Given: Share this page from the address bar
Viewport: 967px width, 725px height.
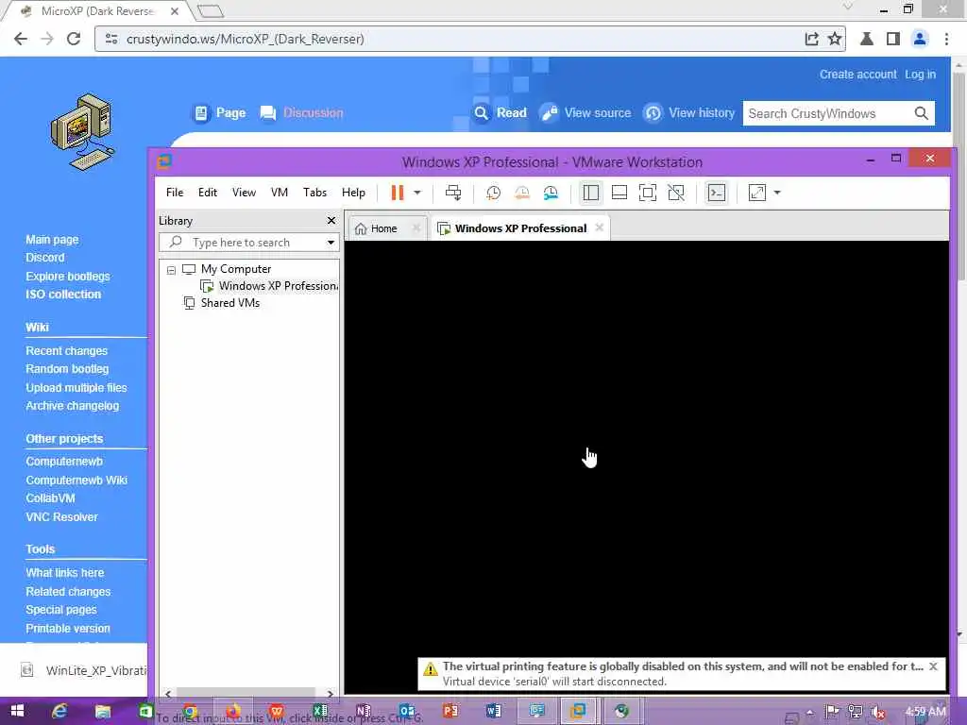Looking at the screenshot, I should coord(811,39).
